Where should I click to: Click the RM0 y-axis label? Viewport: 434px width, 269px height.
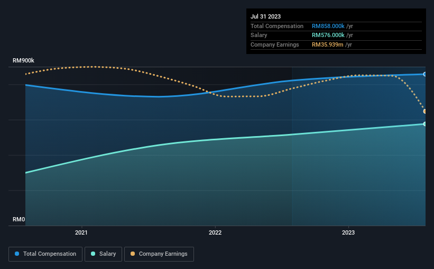point(19,219)
